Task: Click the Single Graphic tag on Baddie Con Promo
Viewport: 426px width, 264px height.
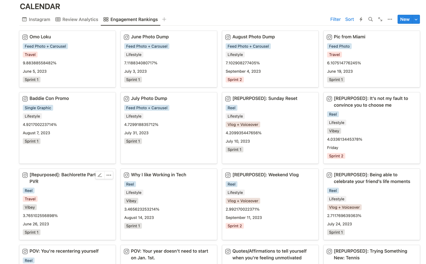Action: 38,108
